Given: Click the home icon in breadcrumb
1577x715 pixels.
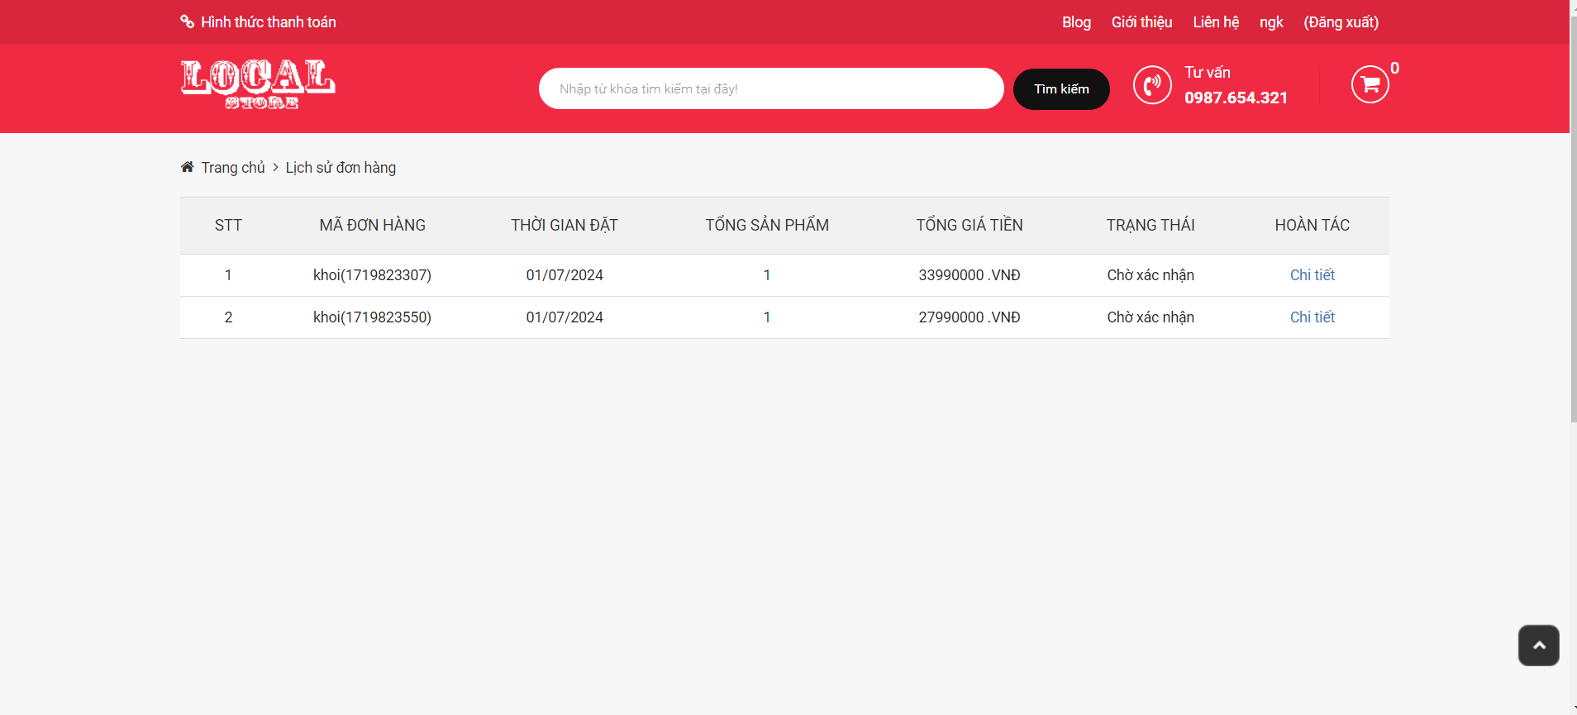Looking at the screenshot, I should point(188,167).
